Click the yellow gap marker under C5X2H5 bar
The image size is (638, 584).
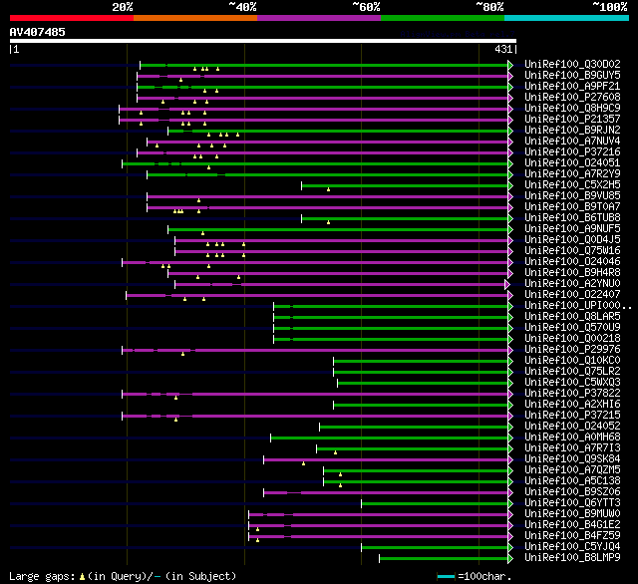[x=328, y=189]
